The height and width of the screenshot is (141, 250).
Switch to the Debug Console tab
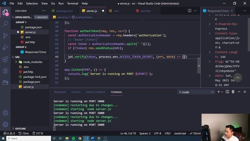click(x=95, y=92)
